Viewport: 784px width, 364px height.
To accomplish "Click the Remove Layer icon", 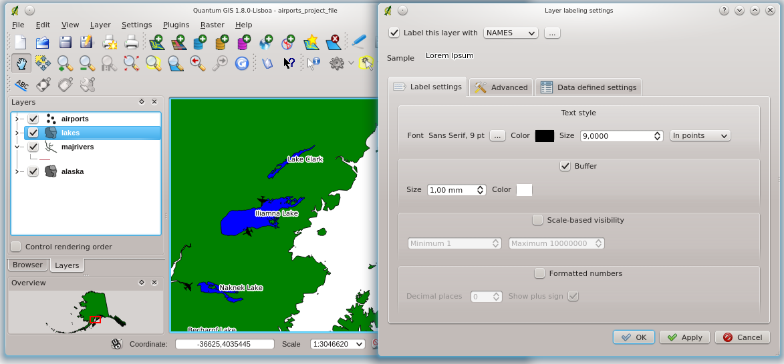I will point(333,43).
